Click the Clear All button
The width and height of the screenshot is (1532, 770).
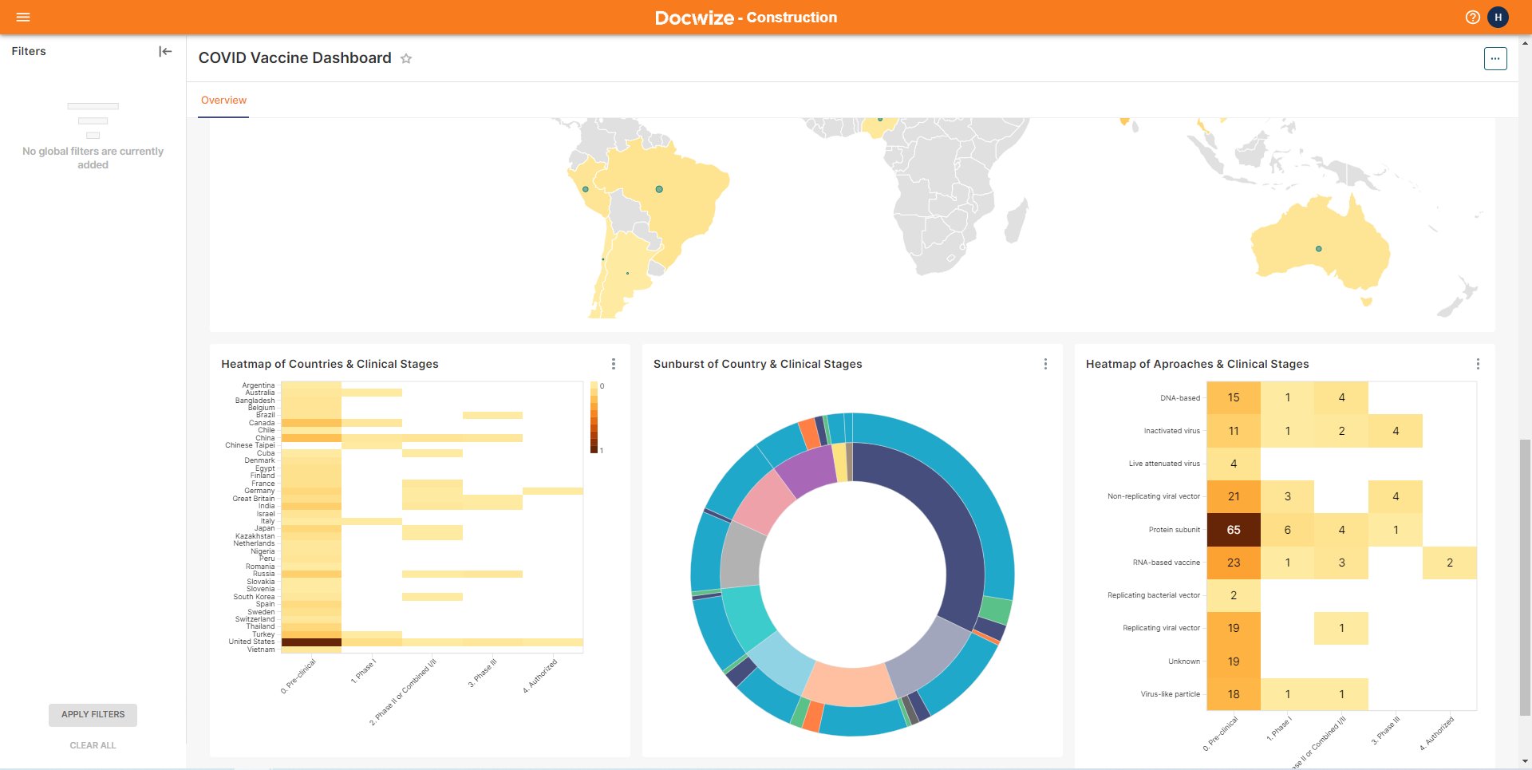click(x=93, y=745)
